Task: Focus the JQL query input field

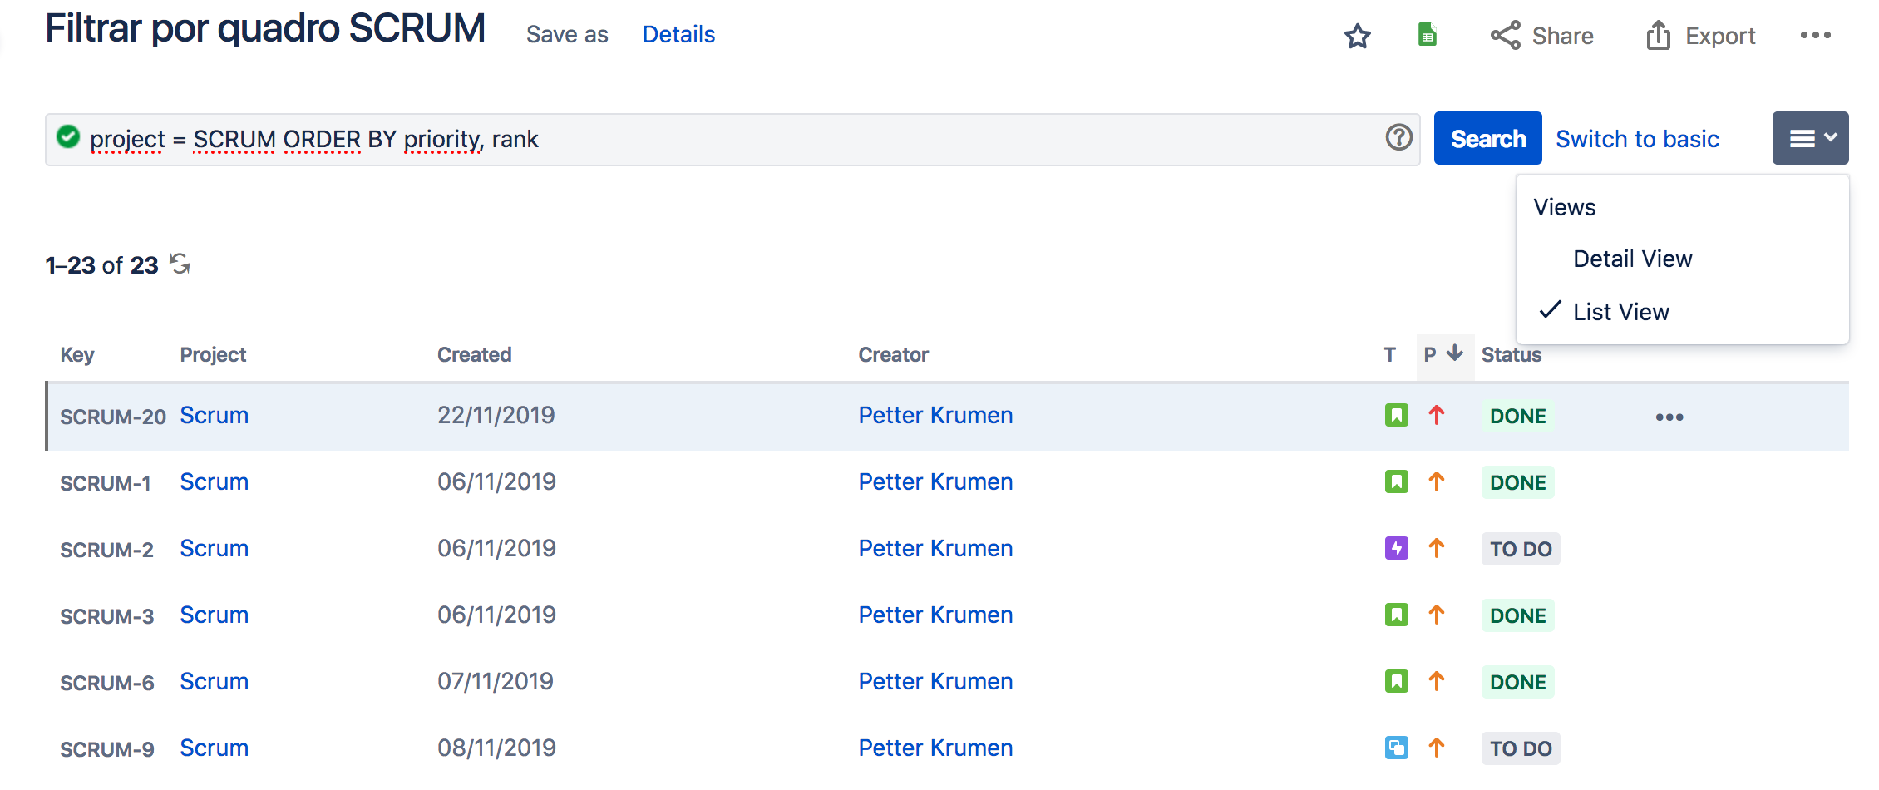Action: [x=732, y=140]
